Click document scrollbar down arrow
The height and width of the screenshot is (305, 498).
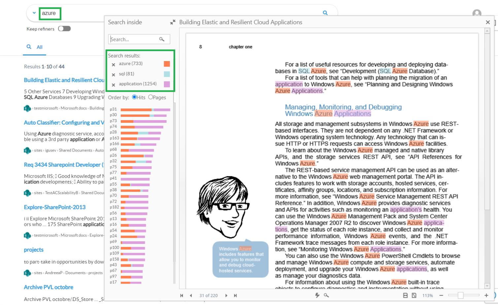487,286
